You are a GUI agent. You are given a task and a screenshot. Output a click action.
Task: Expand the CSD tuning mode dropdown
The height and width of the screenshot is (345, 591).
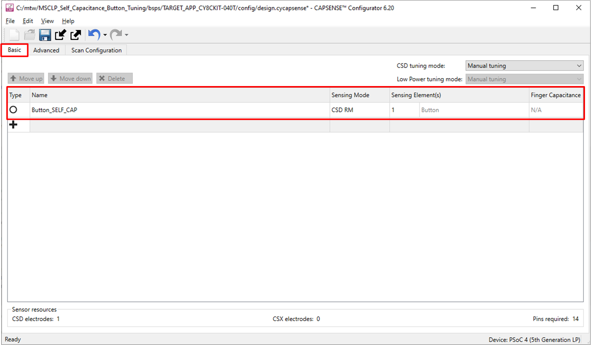click(x=524, y=66)
